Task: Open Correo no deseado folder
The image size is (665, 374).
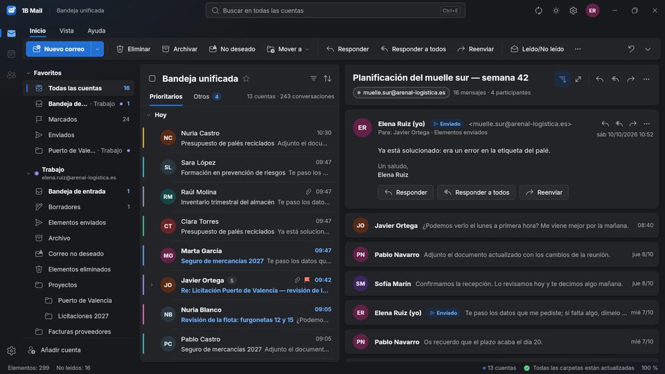Action: coord(78,253)
